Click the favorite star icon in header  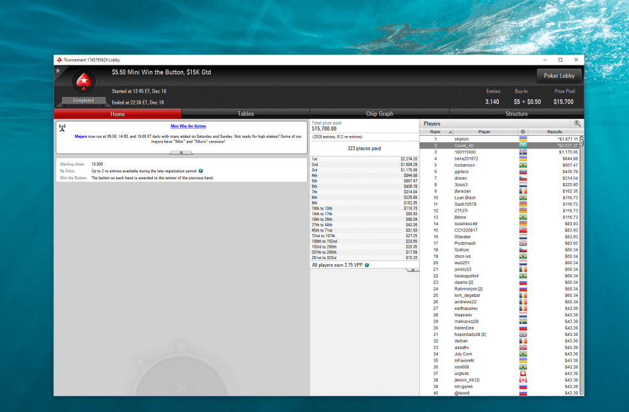[58, 70]
